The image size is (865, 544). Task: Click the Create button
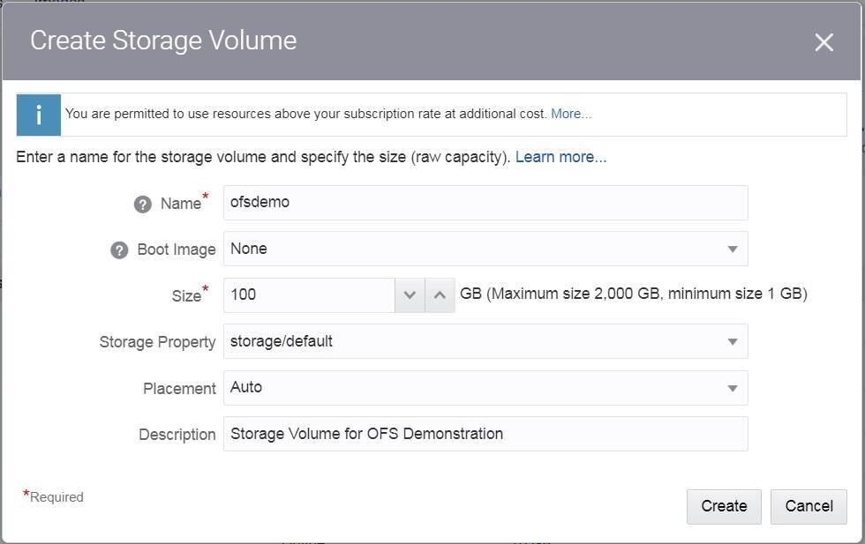tap(723, 506)
